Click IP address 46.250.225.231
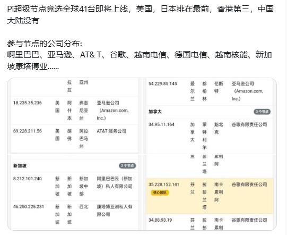The height and width of the screenshot is (235, 287). pos(29,207)
